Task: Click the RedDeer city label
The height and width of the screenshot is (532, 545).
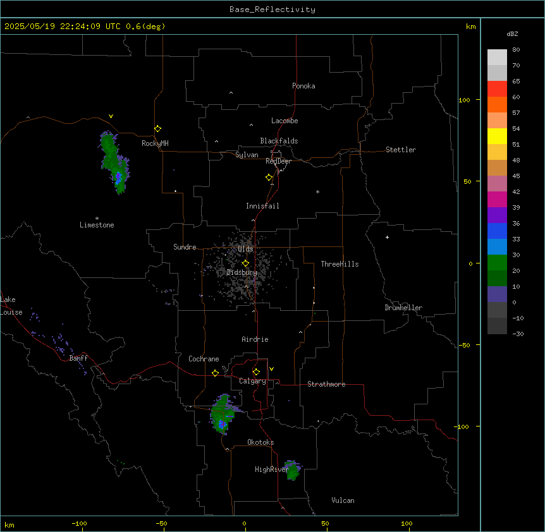Action: (x=278, y=161)
